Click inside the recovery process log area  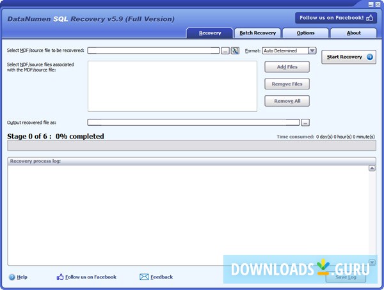(x=188, y=215)
